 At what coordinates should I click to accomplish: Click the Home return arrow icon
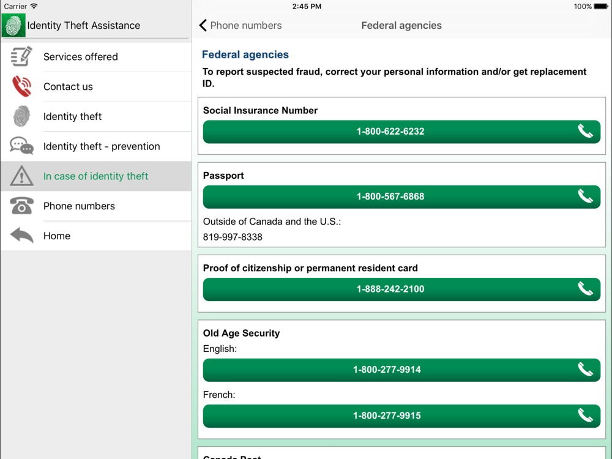(21, 236)
